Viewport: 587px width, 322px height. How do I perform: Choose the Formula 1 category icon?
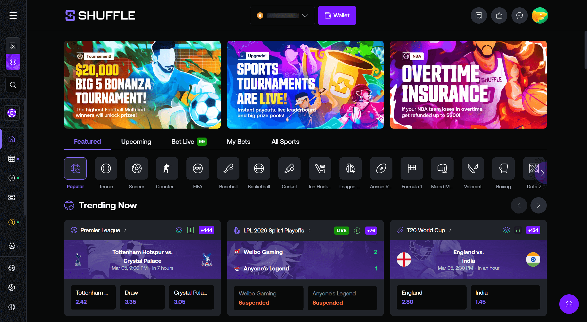tap(411, 168)
